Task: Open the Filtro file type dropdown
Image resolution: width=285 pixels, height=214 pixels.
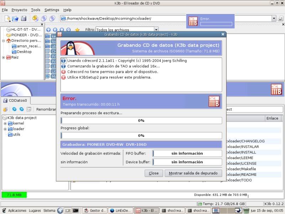Action: coord(156,30)
